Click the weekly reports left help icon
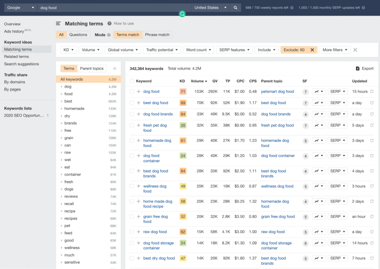Screen dimensions: 380x269 292,8
